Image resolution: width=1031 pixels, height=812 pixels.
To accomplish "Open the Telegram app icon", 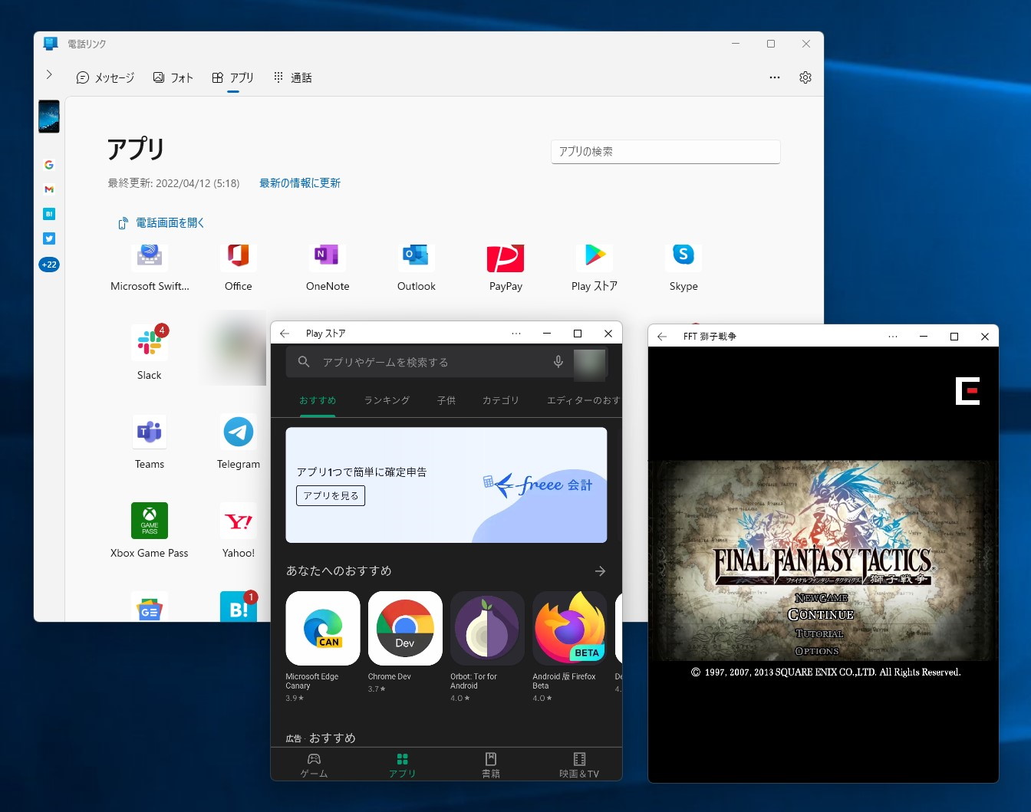I will tap(239, 432).
